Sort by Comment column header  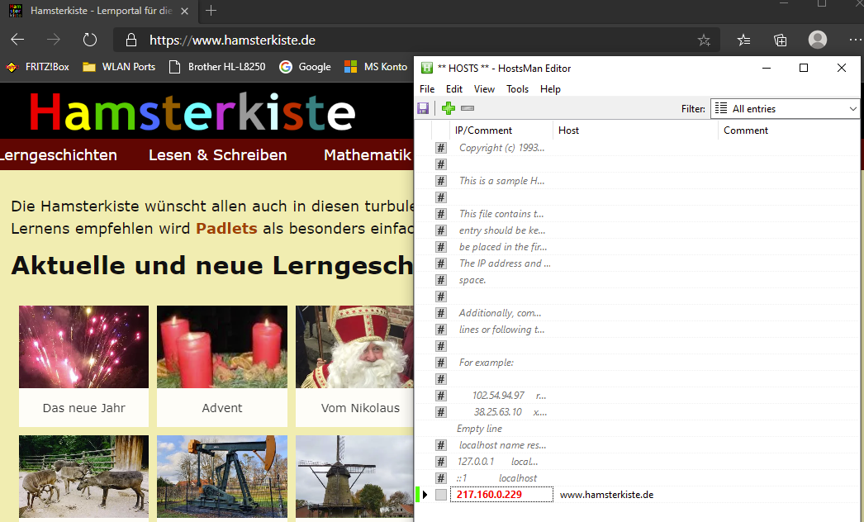point(746,130)
